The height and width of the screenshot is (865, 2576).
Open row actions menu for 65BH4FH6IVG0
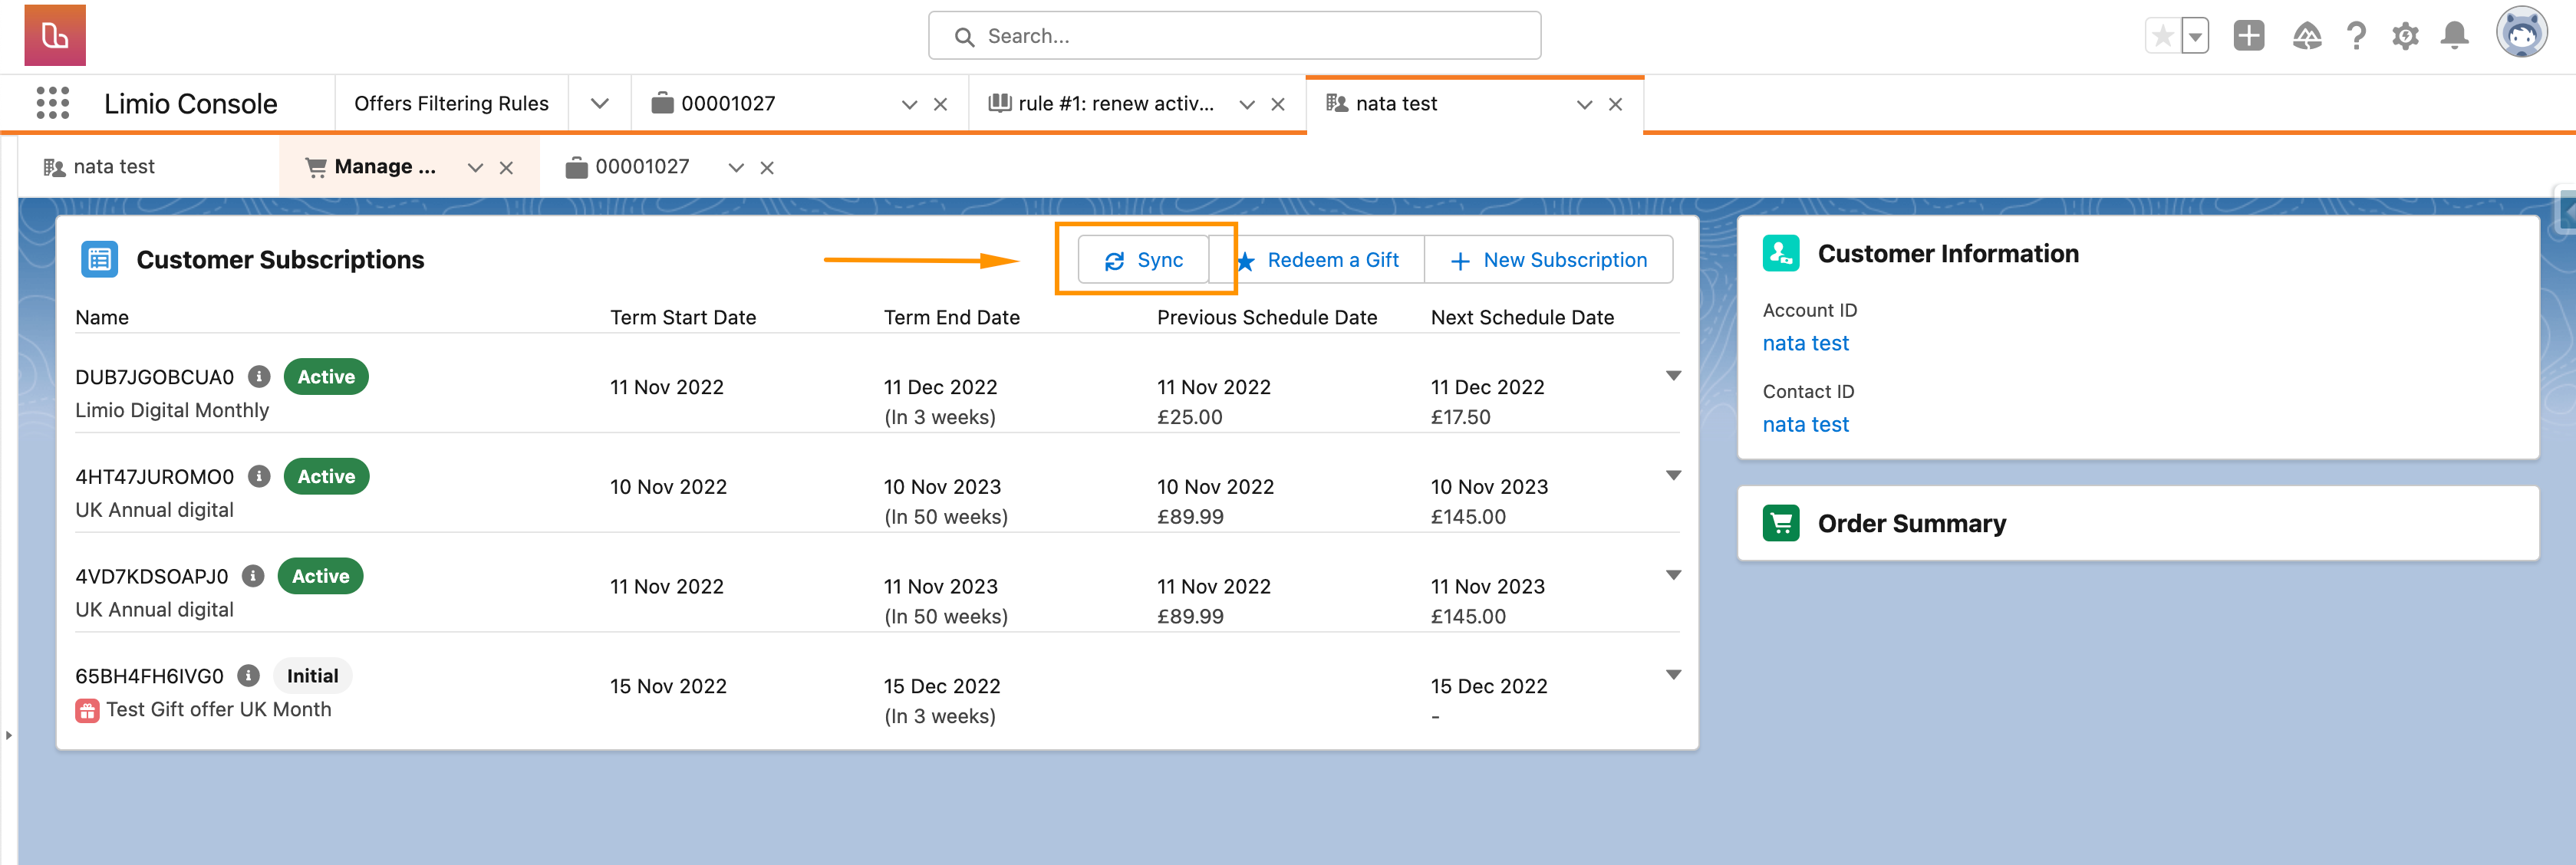click(1673, 675)
